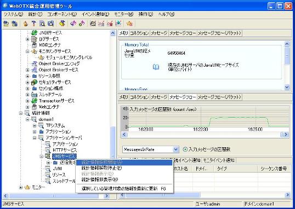
Task: Open the システム(S) menu
Action: (13, 14)
